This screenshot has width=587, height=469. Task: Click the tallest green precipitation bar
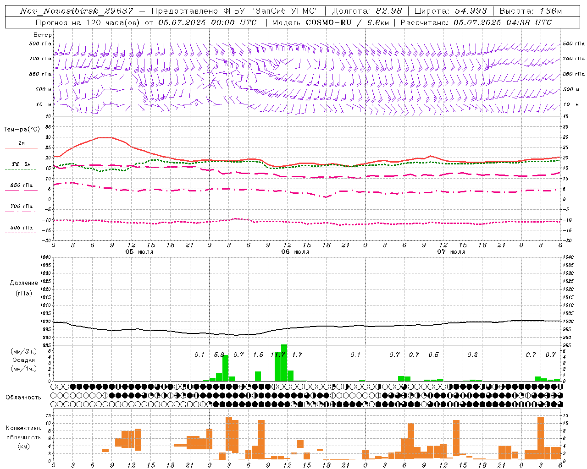(284, 363)
